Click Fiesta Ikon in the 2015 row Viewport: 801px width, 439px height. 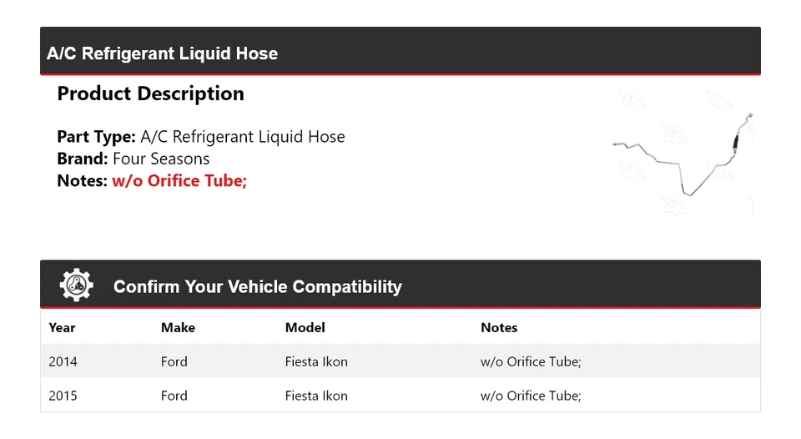[x=316, y=396]
